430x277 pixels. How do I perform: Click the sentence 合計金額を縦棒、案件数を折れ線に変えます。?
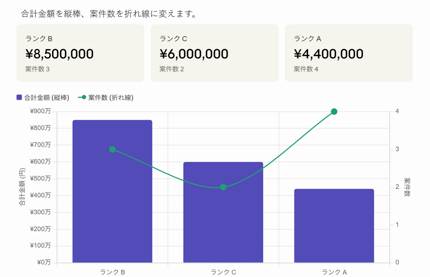109,14
